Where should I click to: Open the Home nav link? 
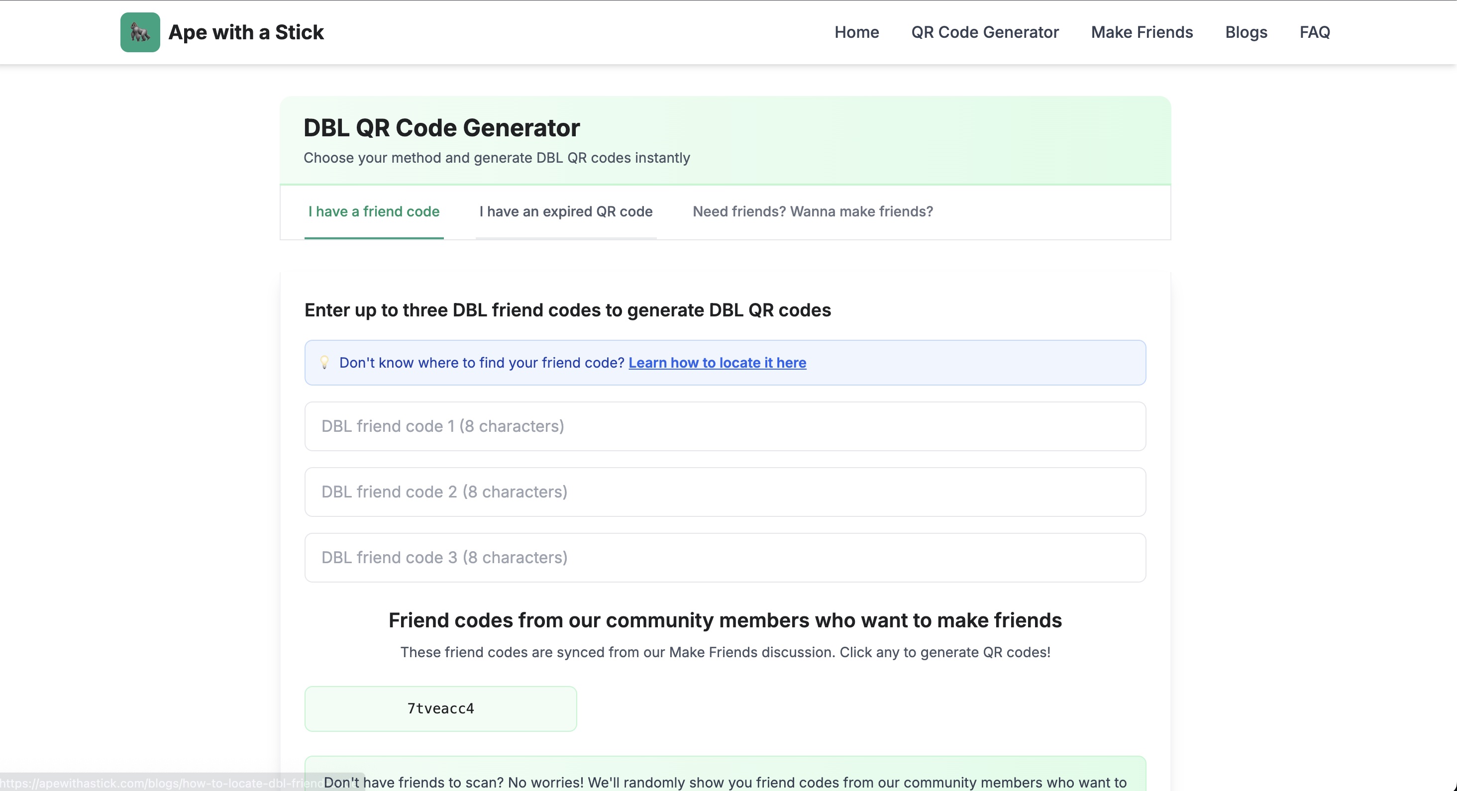tap(856, 32)
